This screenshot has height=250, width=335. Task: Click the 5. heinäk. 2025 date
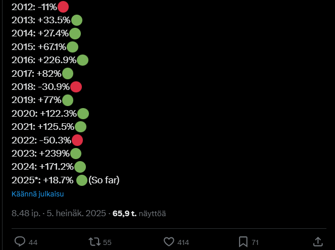coord(76,213)
